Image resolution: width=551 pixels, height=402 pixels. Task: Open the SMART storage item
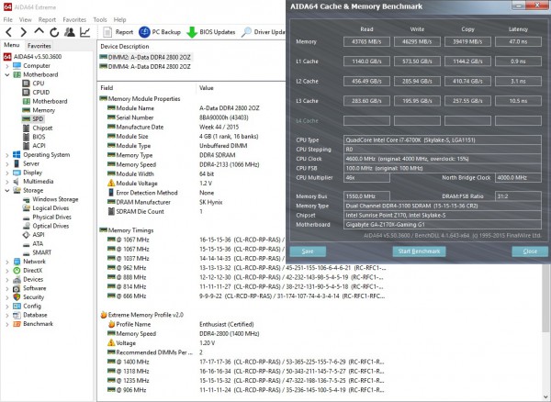click(x=38, y=252)
